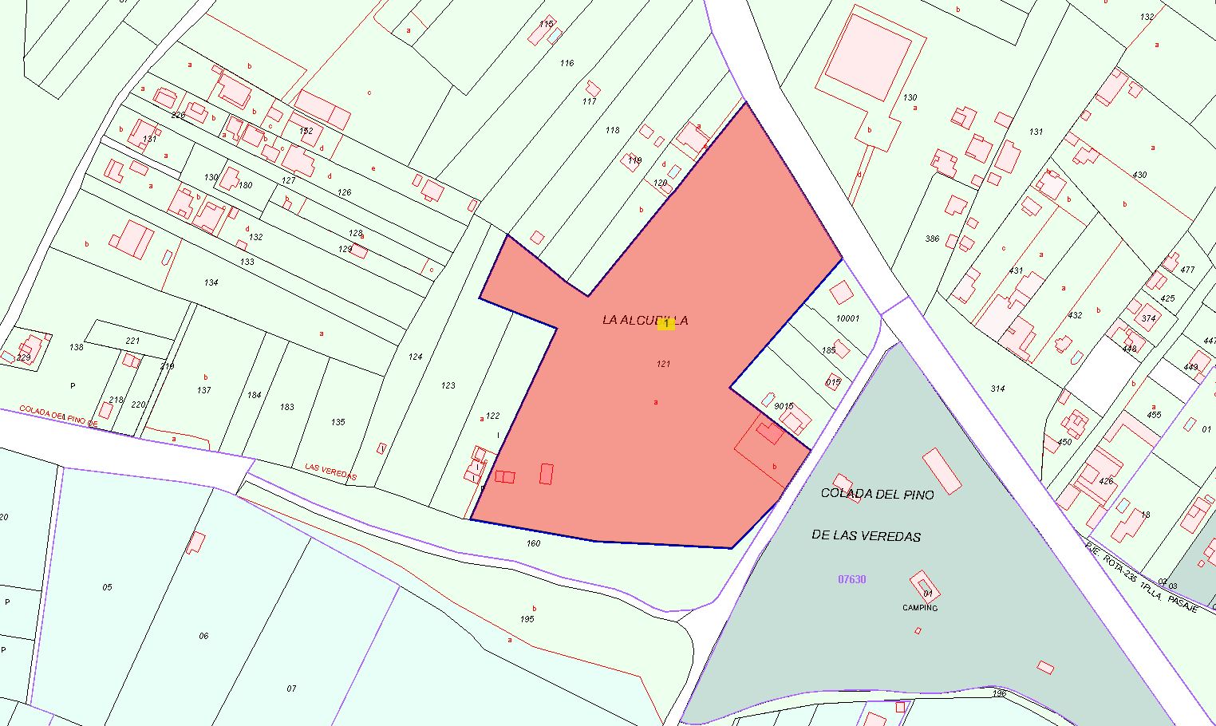Select parcel number 160 below highlighted plot
Screen dimensions: 1216x726
(x=533, y=543)
